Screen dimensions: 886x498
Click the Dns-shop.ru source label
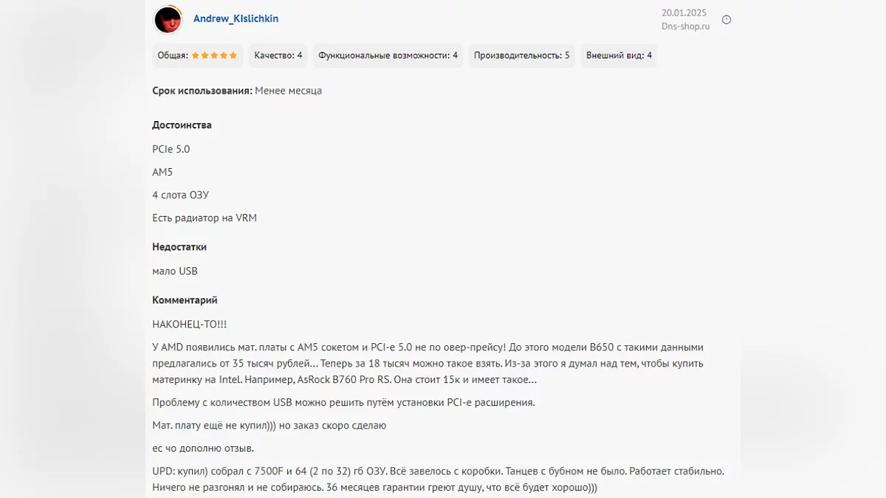tap(685, 27)
